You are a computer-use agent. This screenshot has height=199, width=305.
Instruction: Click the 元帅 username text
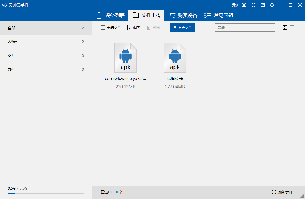(x=236, y=5)
